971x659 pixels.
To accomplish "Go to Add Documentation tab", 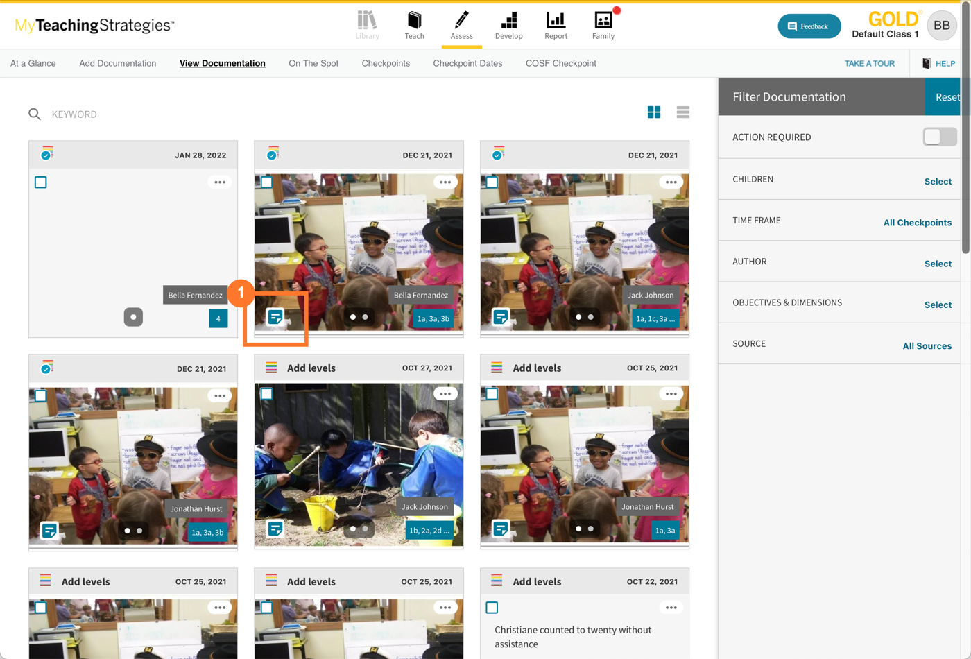I will [x=117, y=63].
